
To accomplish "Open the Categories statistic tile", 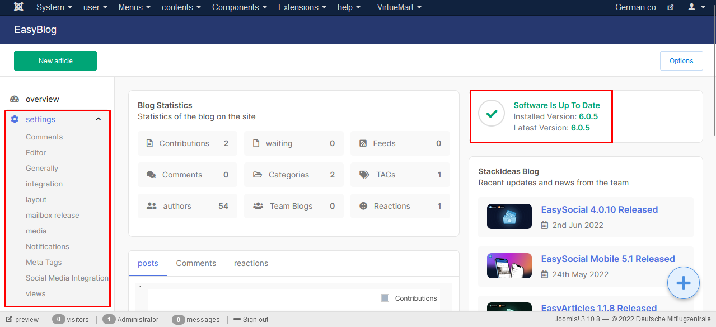I will [294, 175].
